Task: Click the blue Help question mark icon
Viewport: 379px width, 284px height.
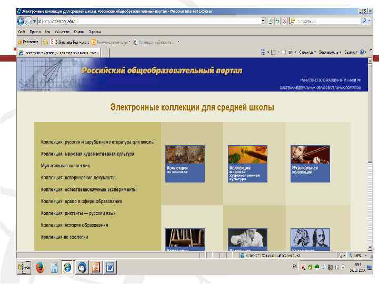Action: [x=362, y=52]
